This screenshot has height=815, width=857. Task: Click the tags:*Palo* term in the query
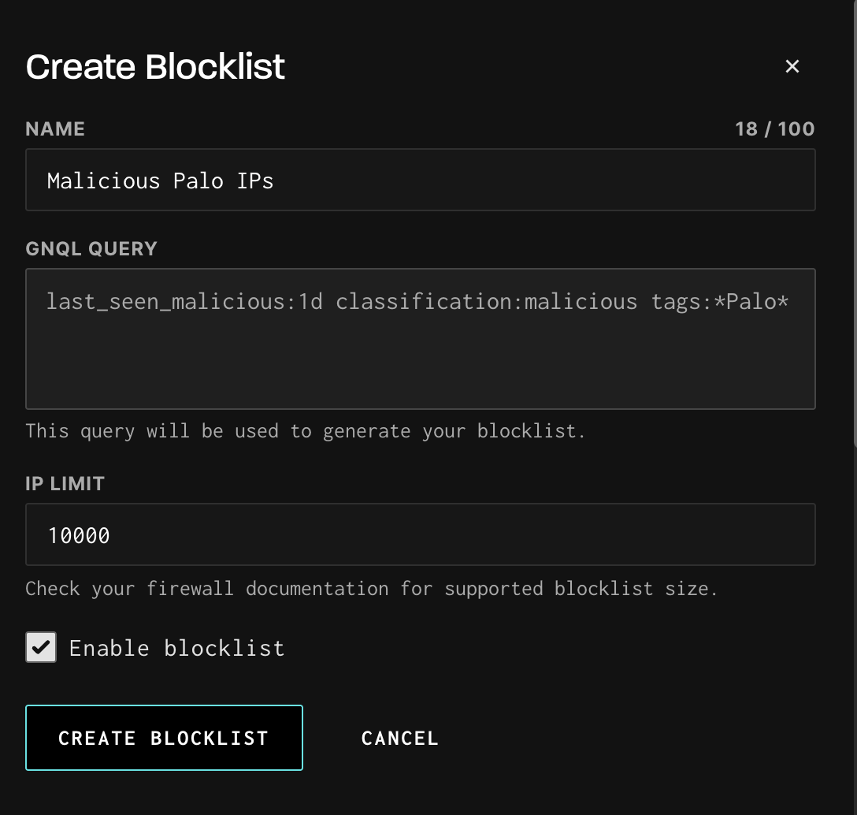coord(719,302)
